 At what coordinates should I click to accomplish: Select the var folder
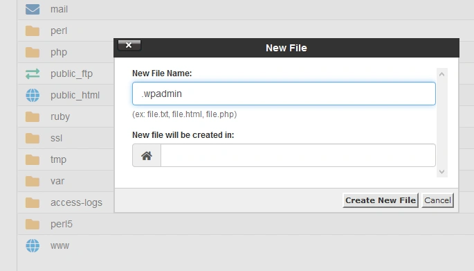pos(57,181)
